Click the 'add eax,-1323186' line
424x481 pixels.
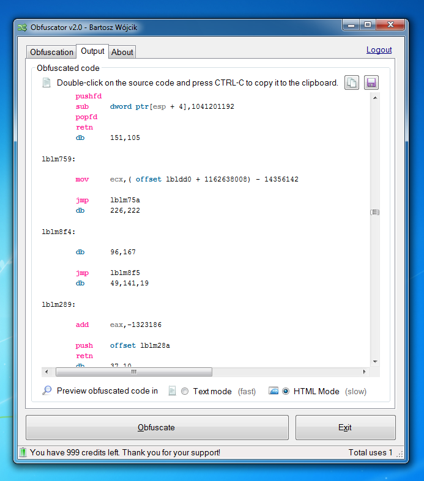119,325
